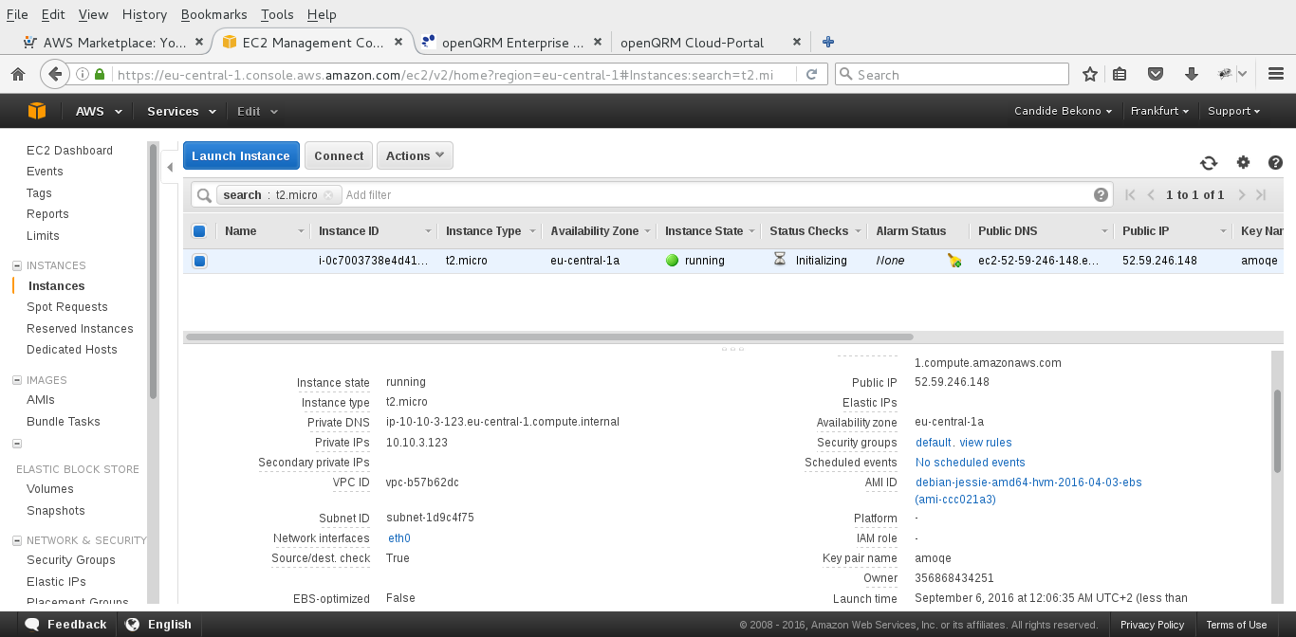Toggle the checkbox for the t2.micro instance row

coord(199,261)
